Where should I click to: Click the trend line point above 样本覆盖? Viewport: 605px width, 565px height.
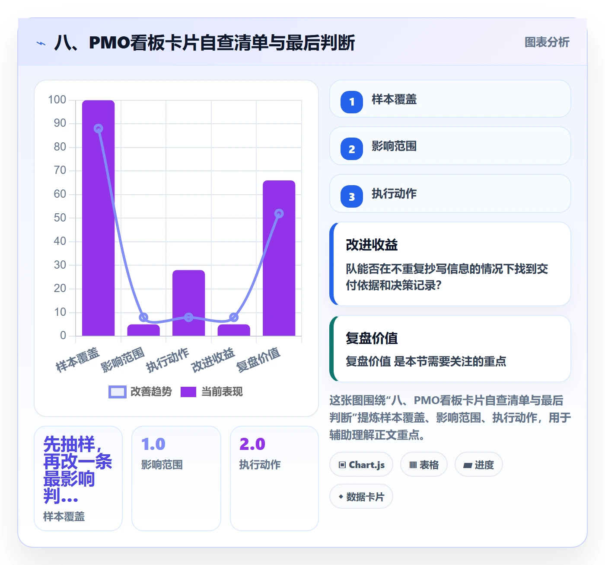click(99, 128)
